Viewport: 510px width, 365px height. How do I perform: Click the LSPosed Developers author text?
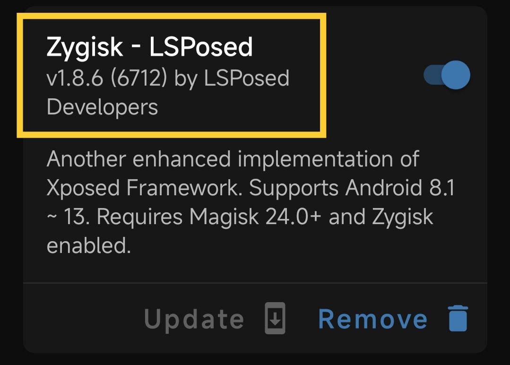coord(168,93)
